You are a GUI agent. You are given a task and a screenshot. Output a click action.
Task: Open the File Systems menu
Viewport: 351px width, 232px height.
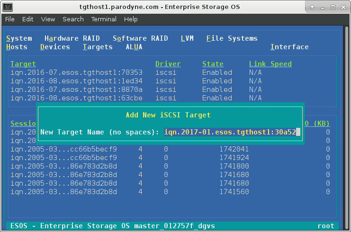(x=232, y=38)
